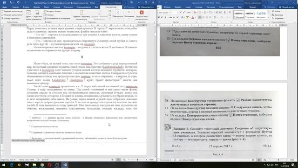The image size is (298, 168).
Task: Open the Главная tab in left Word window
Action: point(15,7)
